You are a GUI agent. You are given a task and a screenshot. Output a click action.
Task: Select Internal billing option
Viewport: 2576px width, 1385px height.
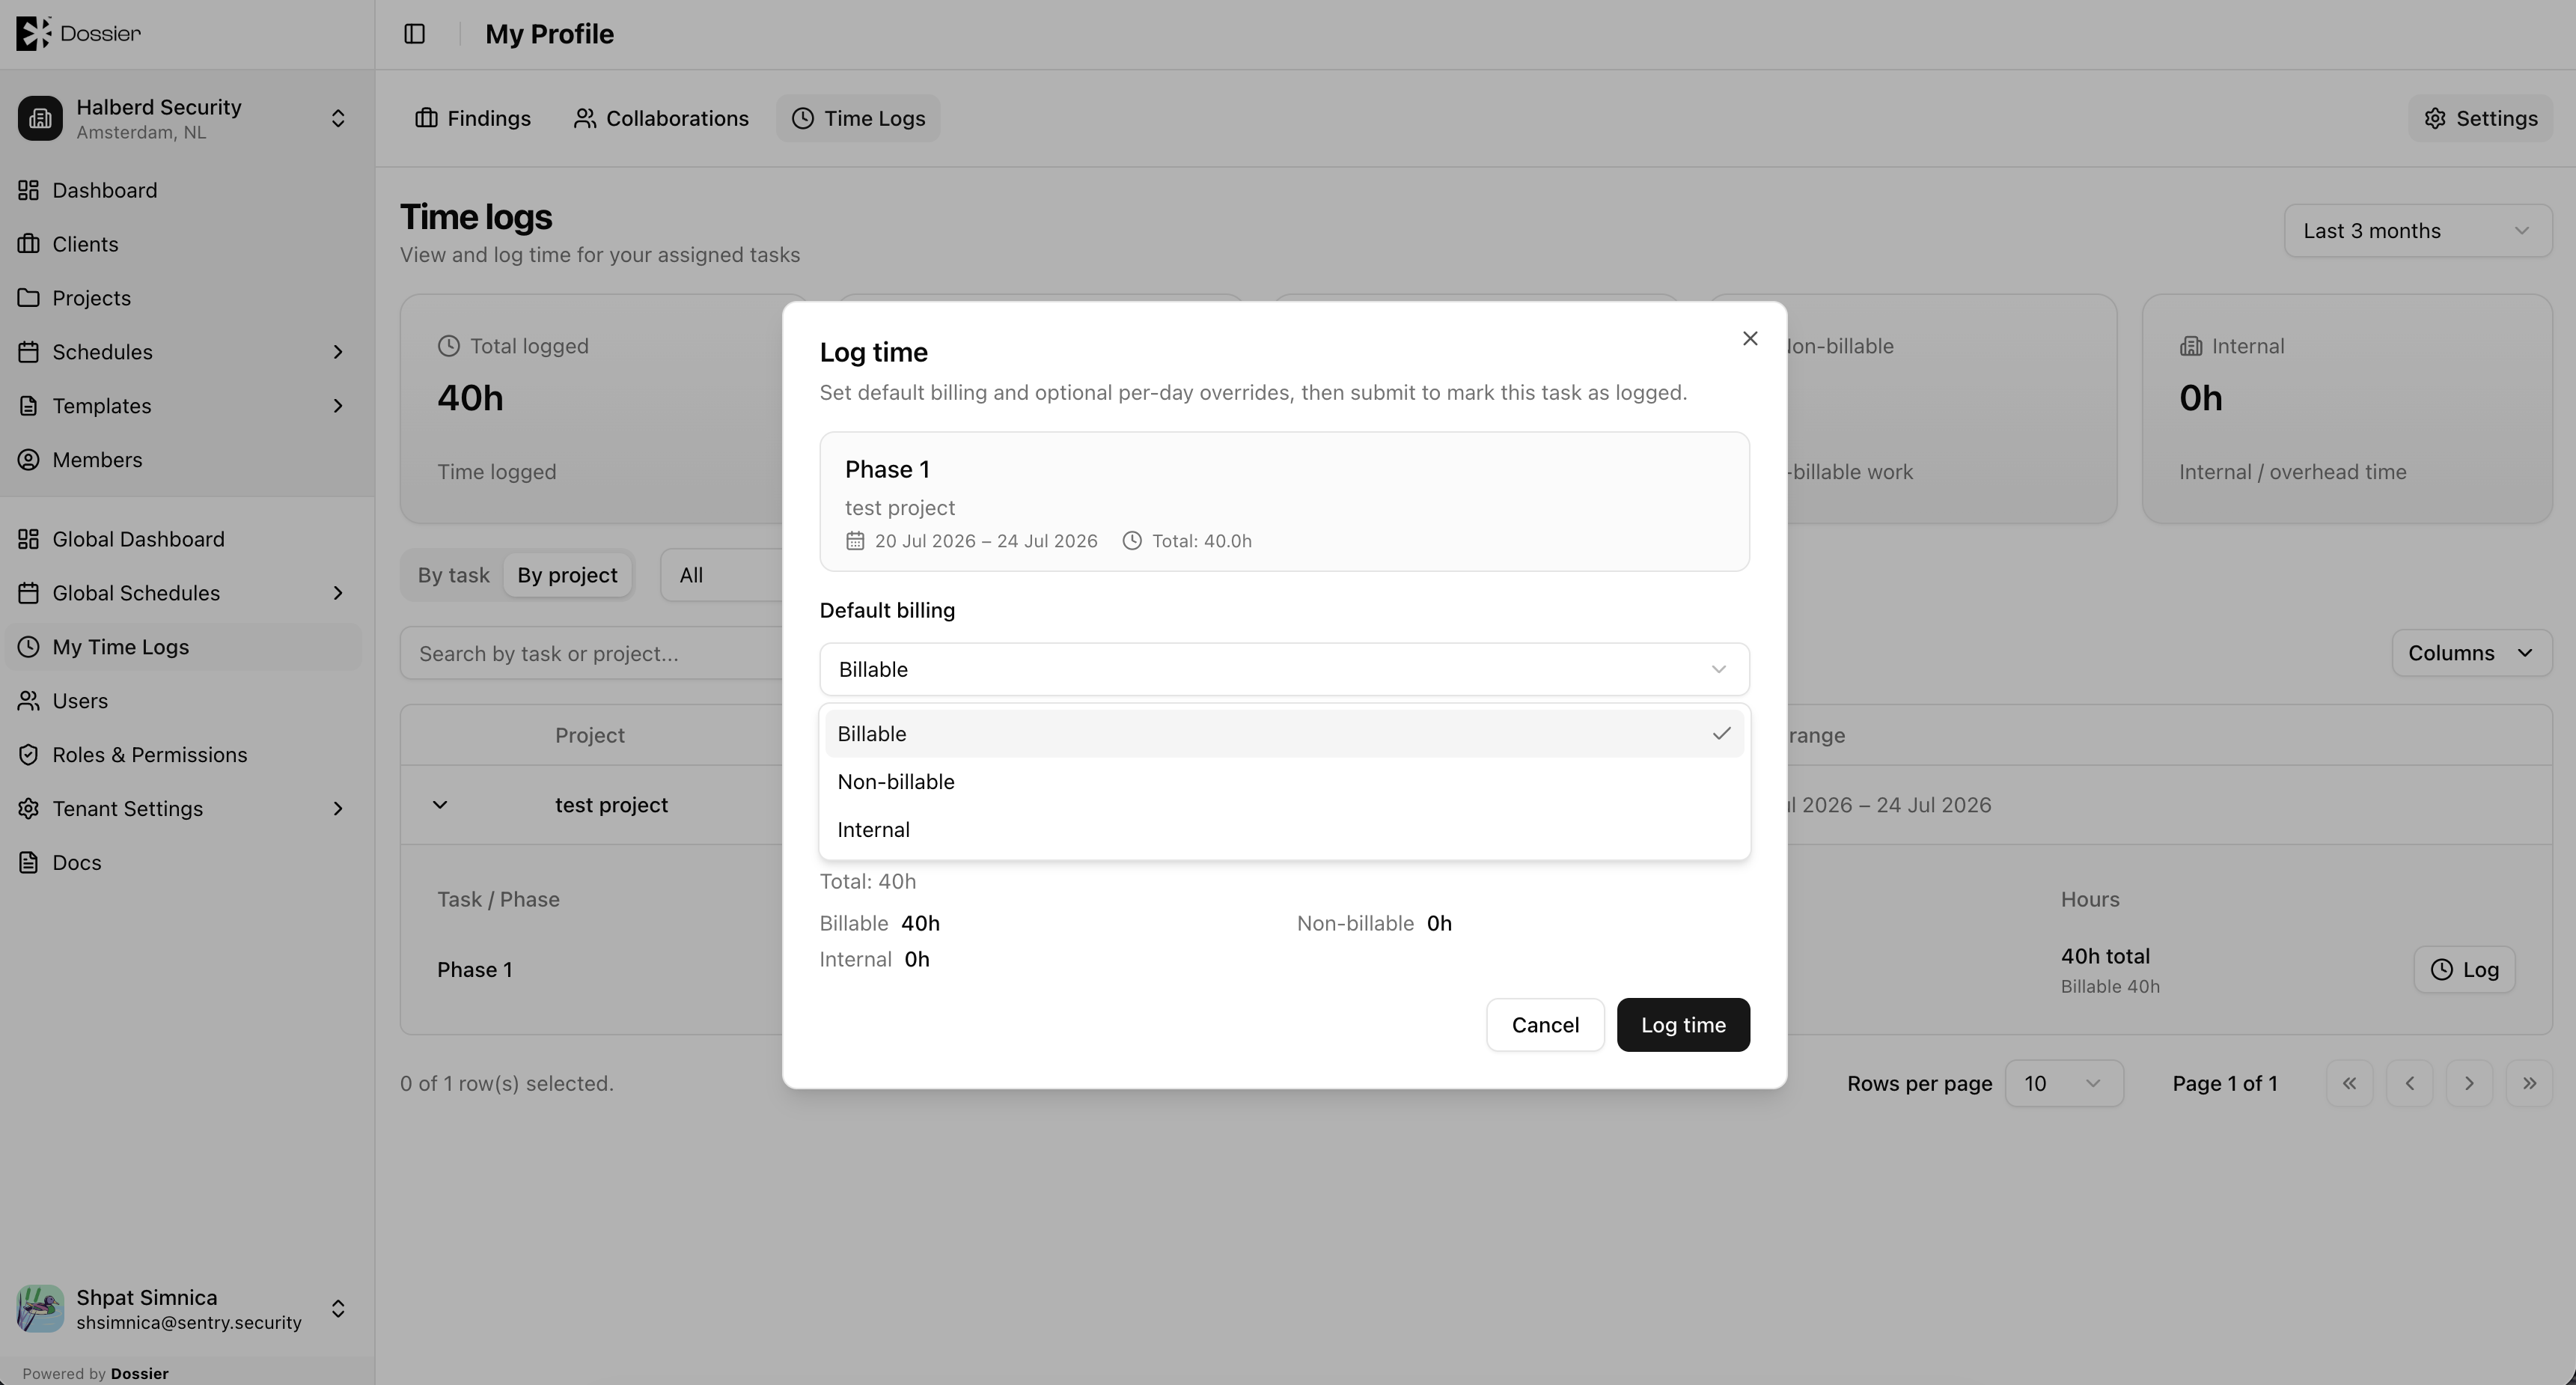tap(1284, 830)
